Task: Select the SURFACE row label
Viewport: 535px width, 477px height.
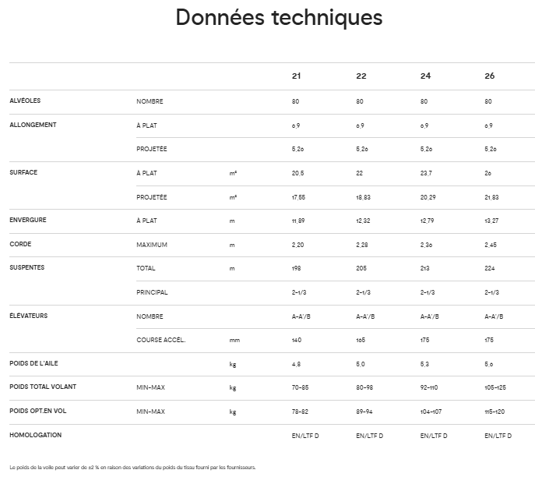Action: (23, 171)
